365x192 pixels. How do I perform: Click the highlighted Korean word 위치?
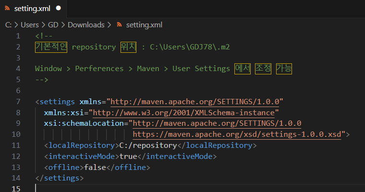coord(129,47)
